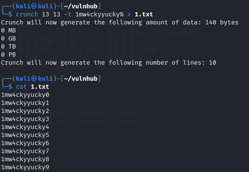Screen dimensions: 249x172
Task: Click the 1.txt filename after cat
Action: [40, 87]
